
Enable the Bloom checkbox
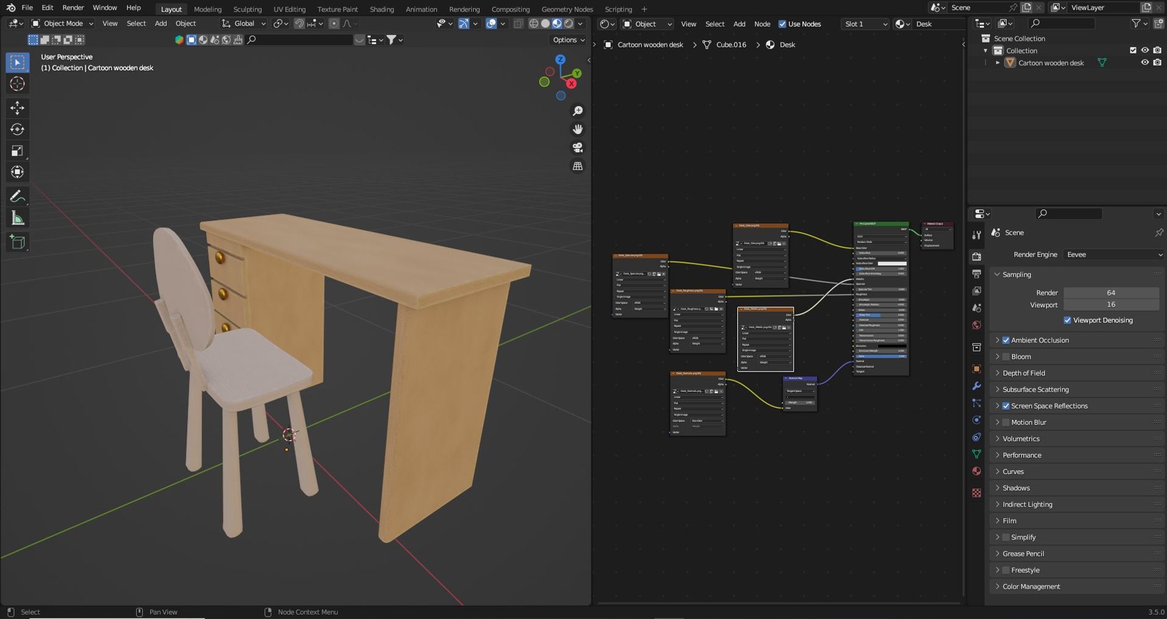[1006, 356]
